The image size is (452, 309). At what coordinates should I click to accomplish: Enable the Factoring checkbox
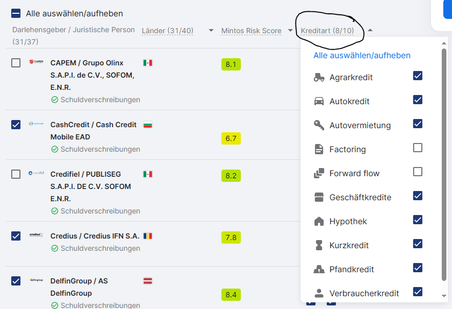click(418, 148)
